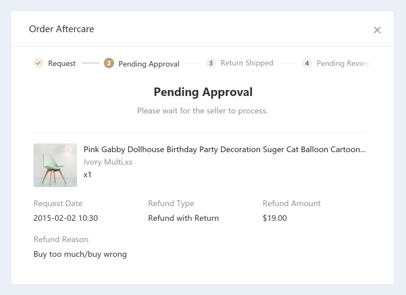406x295 pixels.
Task: Select the Request step label
Action: 62,63
